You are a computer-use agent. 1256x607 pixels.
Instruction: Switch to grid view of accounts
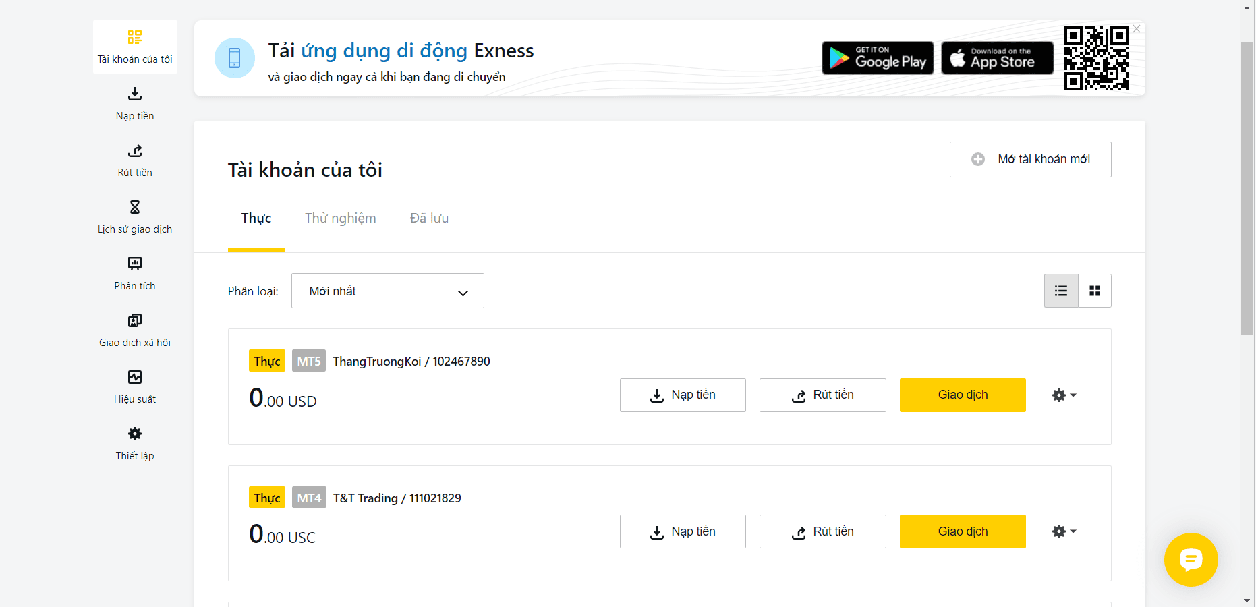coord(1095,291)
